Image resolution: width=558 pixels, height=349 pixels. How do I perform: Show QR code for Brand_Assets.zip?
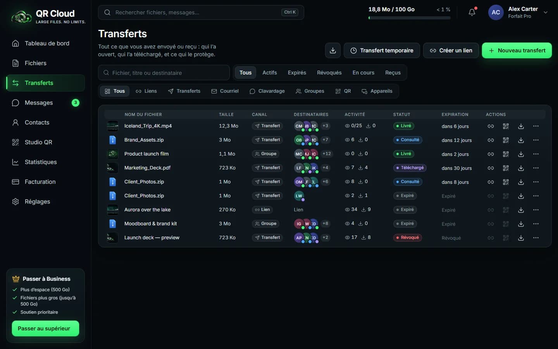coord(506,140)
